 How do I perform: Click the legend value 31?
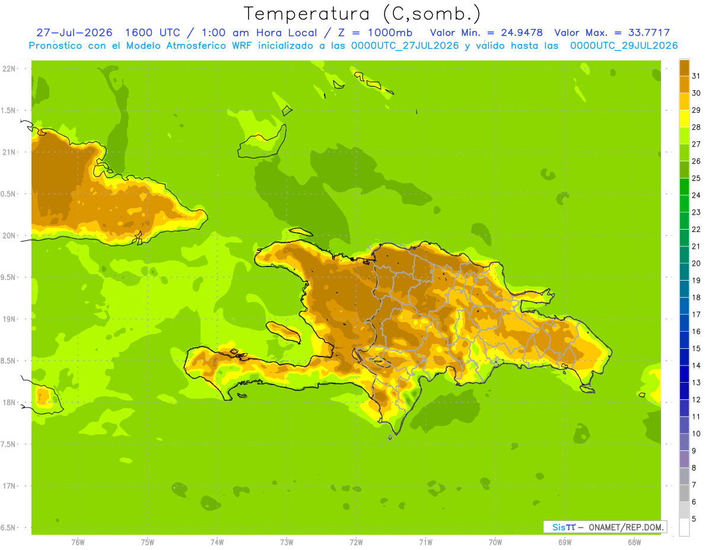pos(697,76)
